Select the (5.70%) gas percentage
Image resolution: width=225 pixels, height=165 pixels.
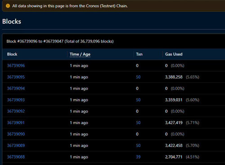[193, 146]
